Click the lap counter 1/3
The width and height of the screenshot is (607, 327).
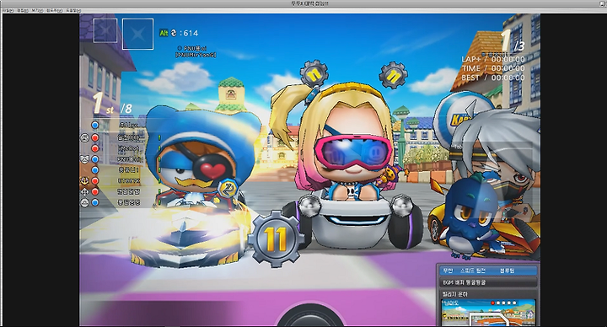(513, 40)
